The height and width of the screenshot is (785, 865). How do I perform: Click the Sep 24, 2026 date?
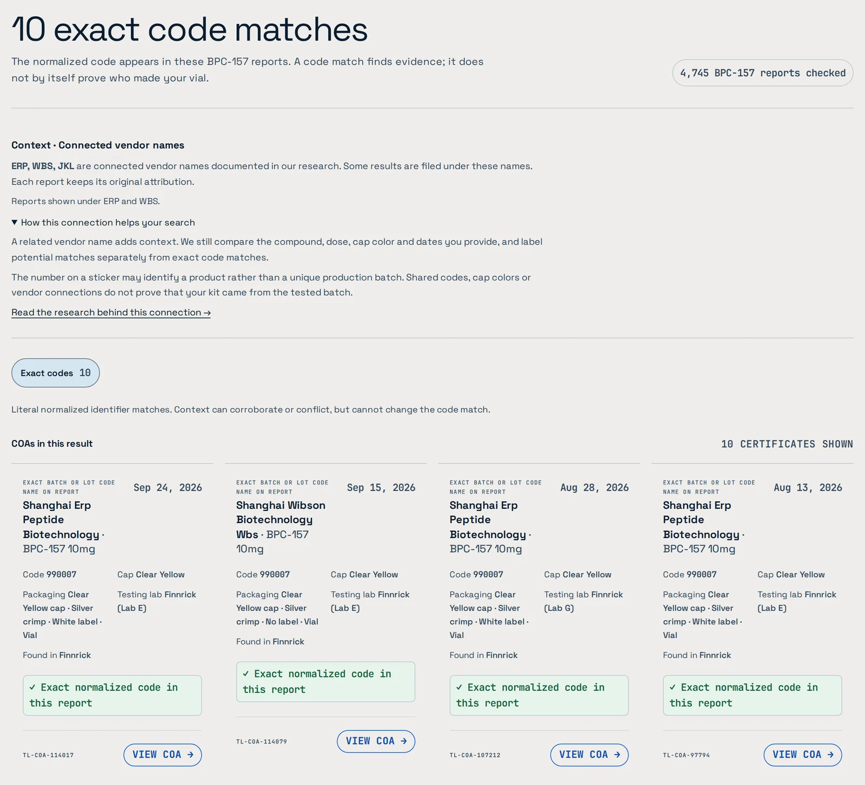pos(168,488)
